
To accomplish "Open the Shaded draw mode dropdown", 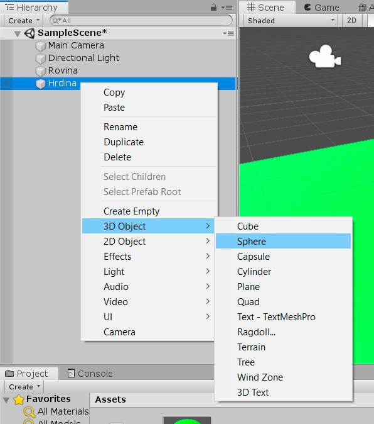I will point(291,21).
